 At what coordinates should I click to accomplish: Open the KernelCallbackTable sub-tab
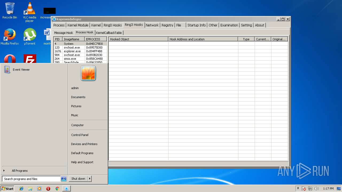pyautogui.click(x=109, y=33)
